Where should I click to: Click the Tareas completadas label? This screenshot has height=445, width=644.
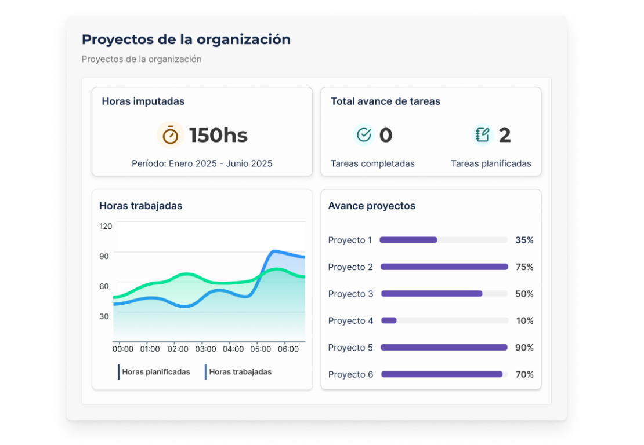pyautogui.click(x=372, y=163)
